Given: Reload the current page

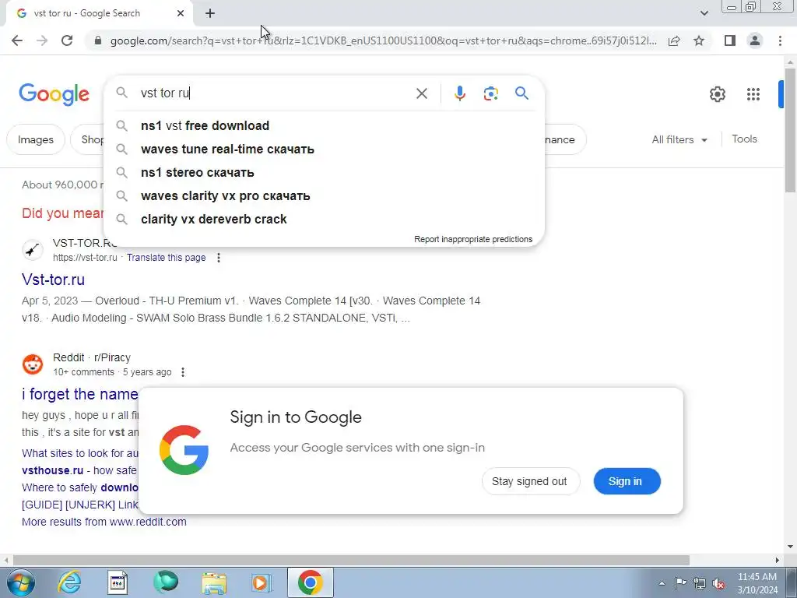Looking at the screenshot, I should click(67, 40).
